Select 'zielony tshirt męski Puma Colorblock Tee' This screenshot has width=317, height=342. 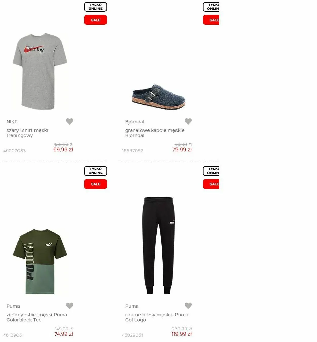coord(37,317)
